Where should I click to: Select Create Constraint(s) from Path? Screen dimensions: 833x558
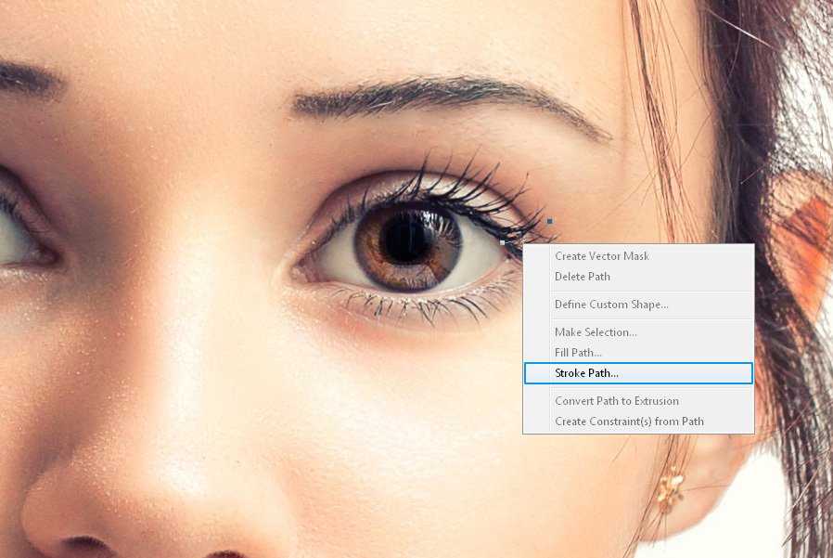tap(638, 422)
